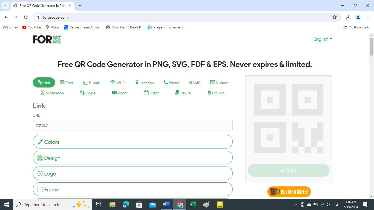374x210 pixels.
Task: Close the Free QR Code Generator tab
Action: point(70,5)
